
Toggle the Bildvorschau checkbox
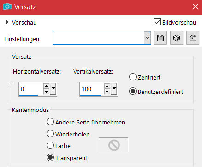pos(157,22)
